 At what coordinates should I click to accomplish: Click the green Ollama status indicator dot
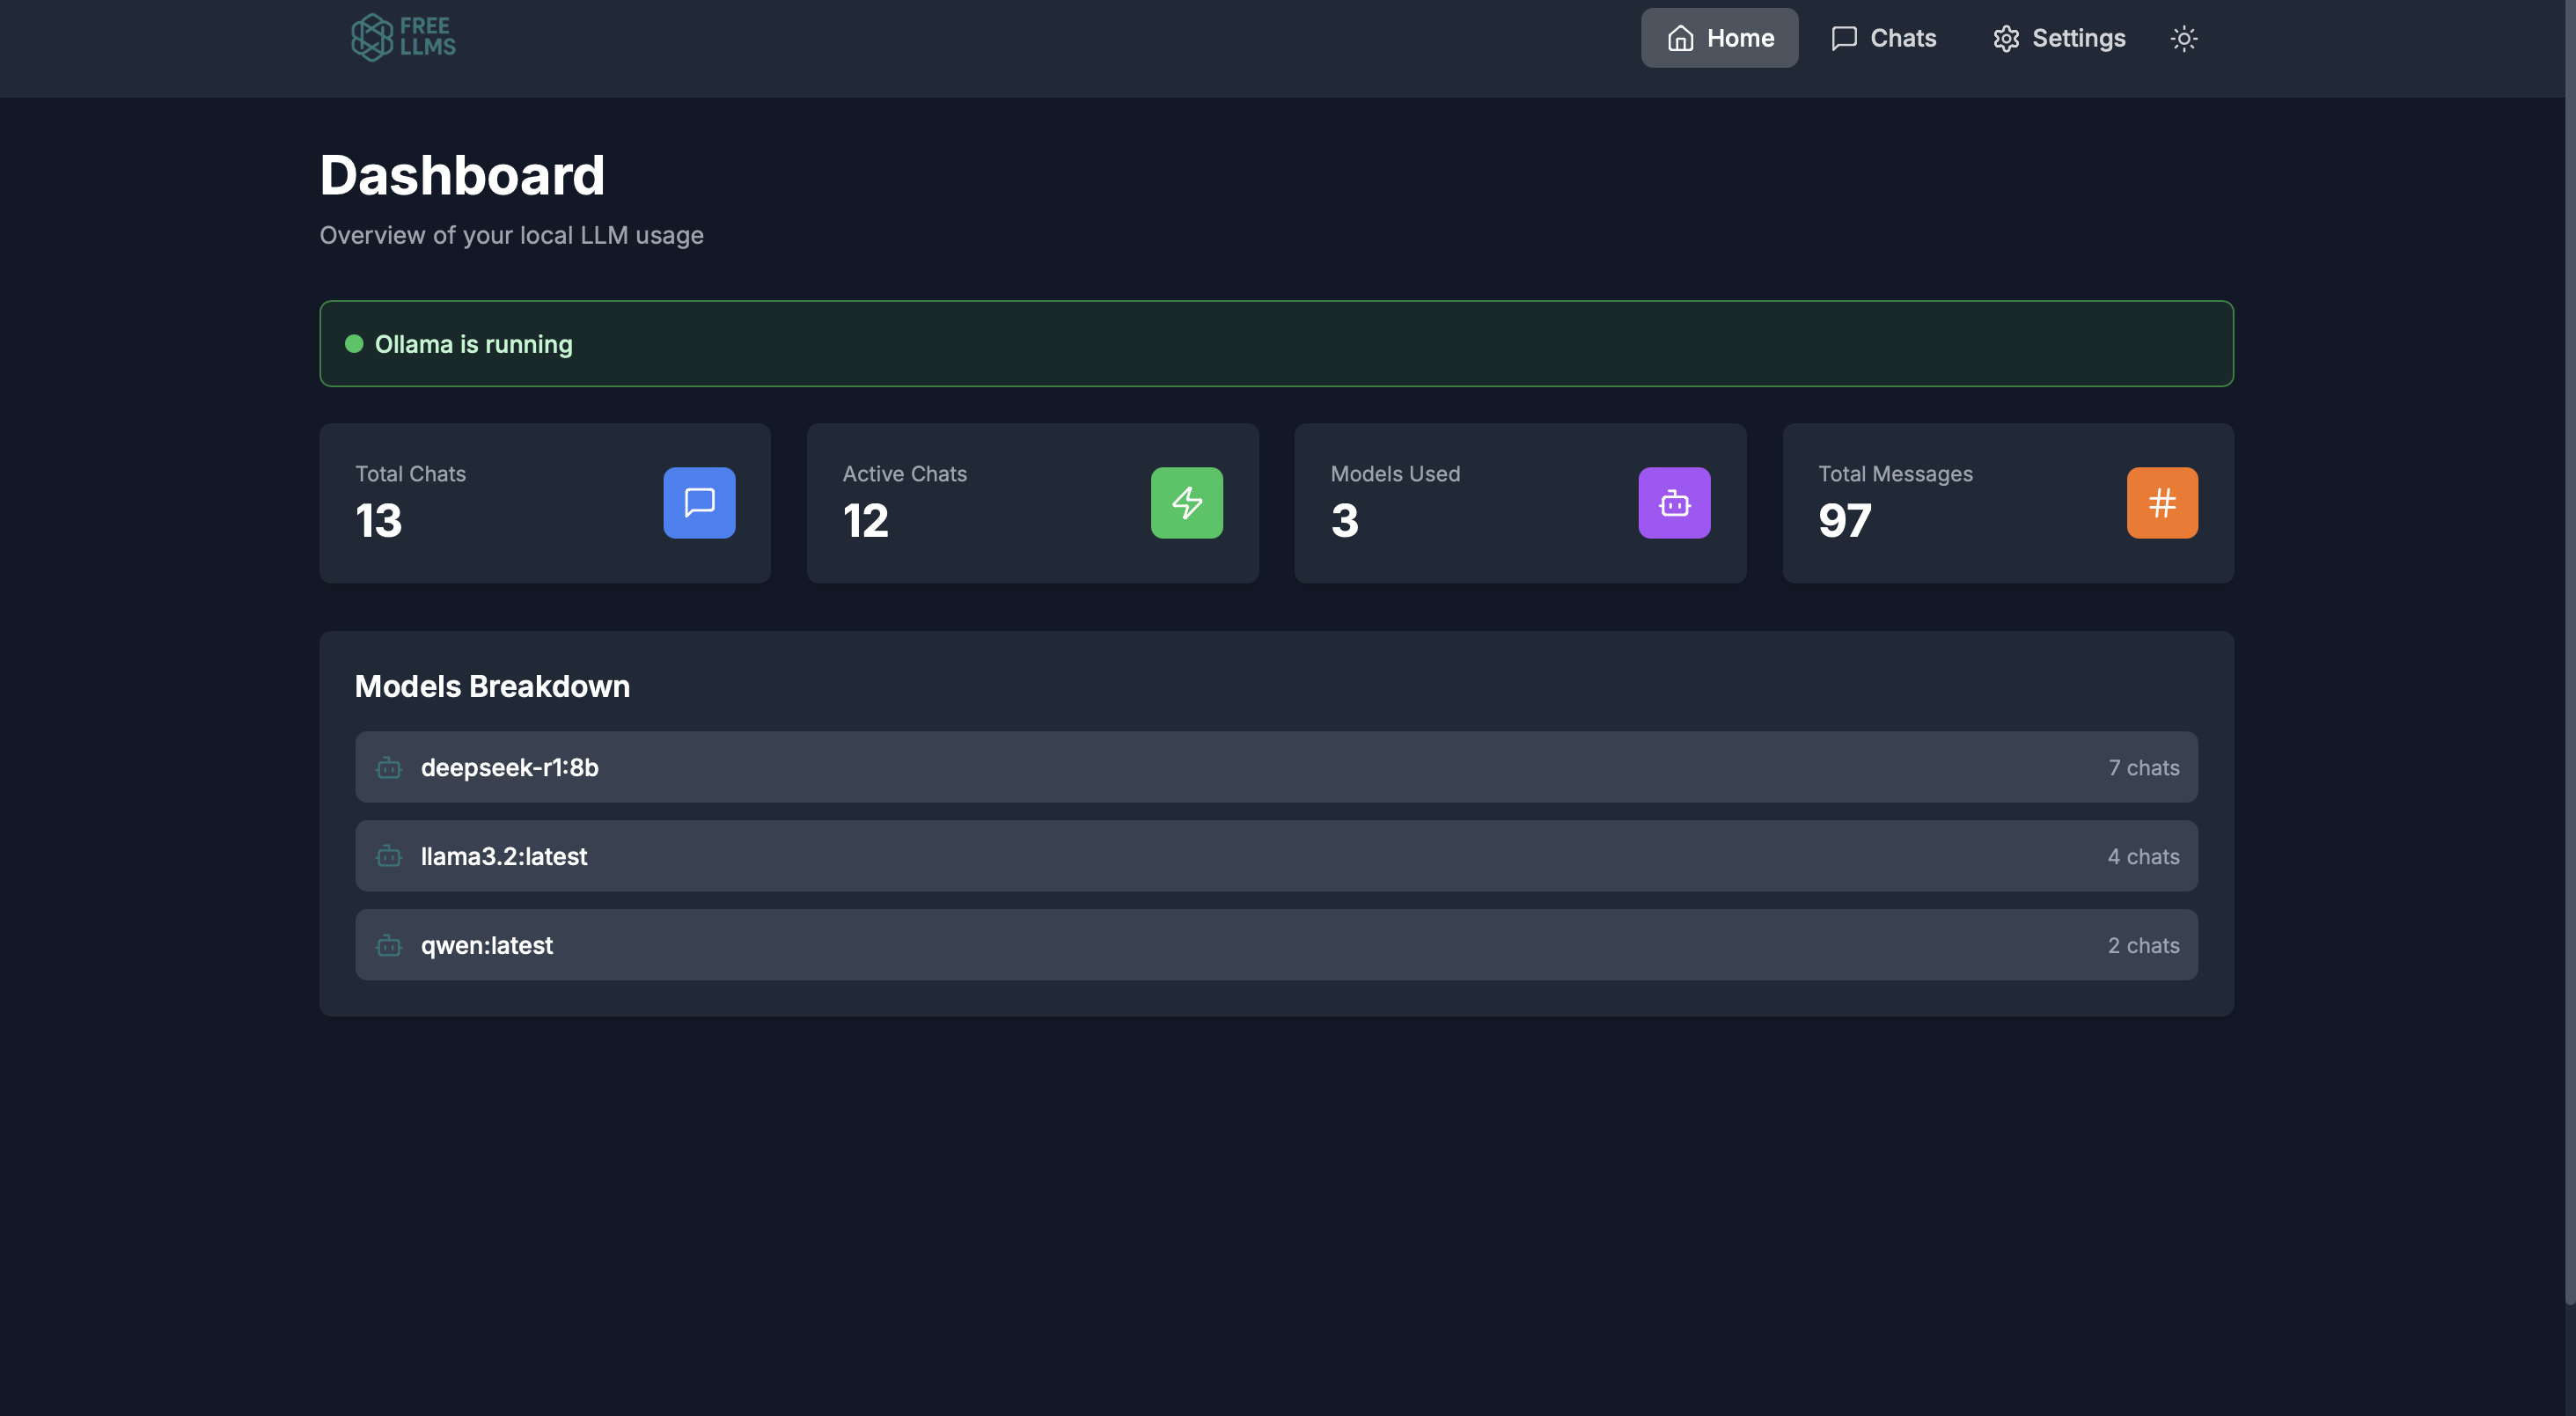[355, 343]
